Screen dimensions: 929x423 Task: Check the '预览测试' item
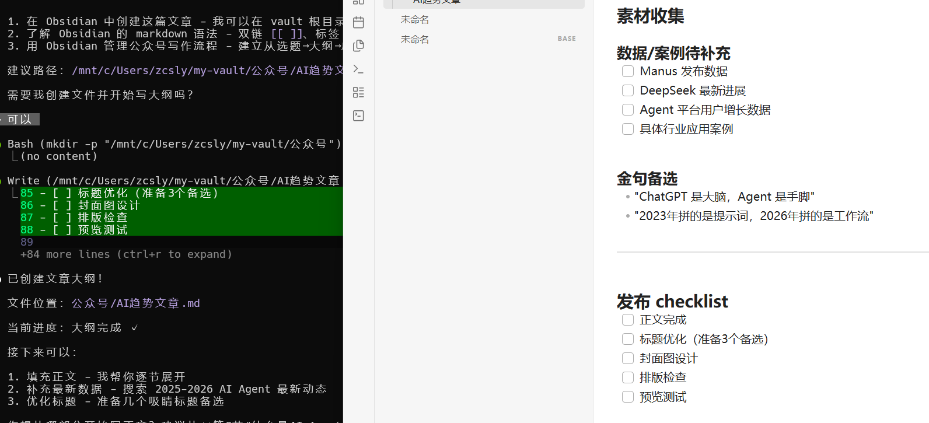click(x=628, y=397)
